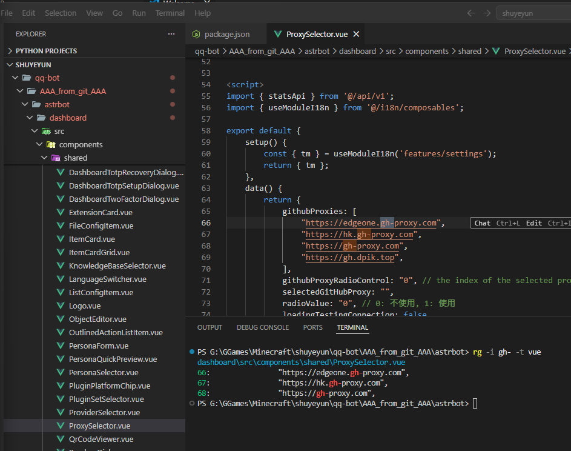Click qq-bot in the breadcrumb
Screen dimensions: 571x451
tap(207, 52)
